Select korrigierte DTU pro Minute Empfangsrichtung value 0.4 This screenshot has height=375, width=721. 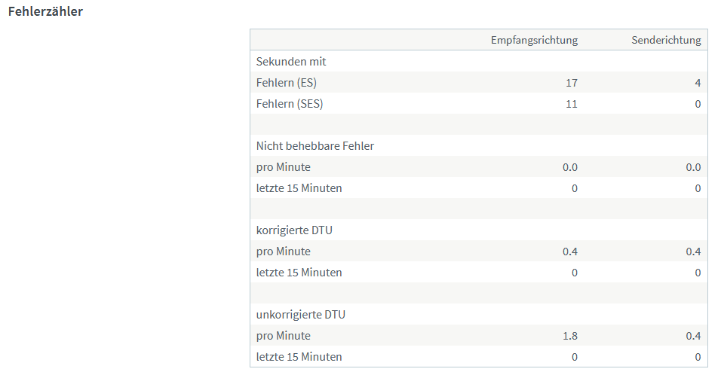pyautogui.click(x=570, y=252)
